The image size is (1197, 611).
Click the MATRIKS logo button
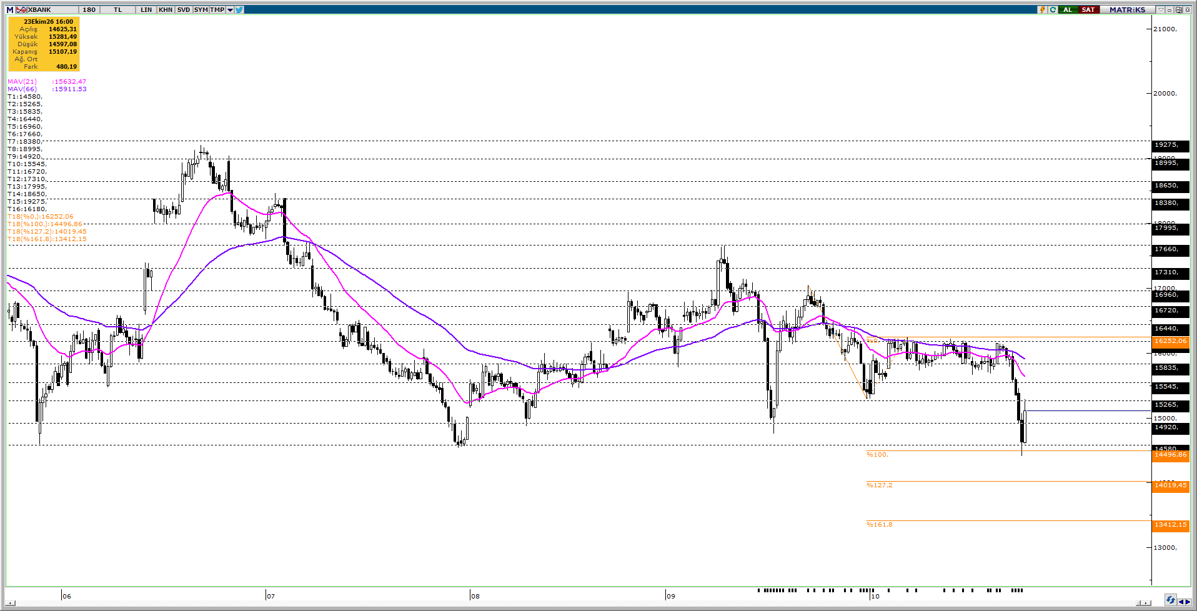[1128, 10]
